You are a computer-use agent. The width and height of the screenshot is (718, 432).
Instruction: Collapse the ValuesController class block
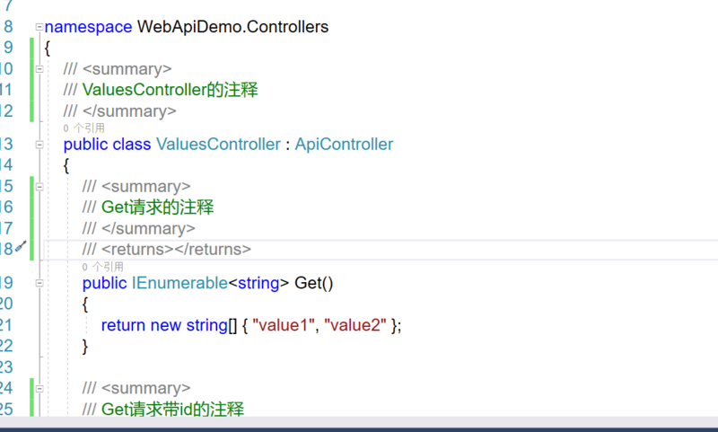(39, 144)
